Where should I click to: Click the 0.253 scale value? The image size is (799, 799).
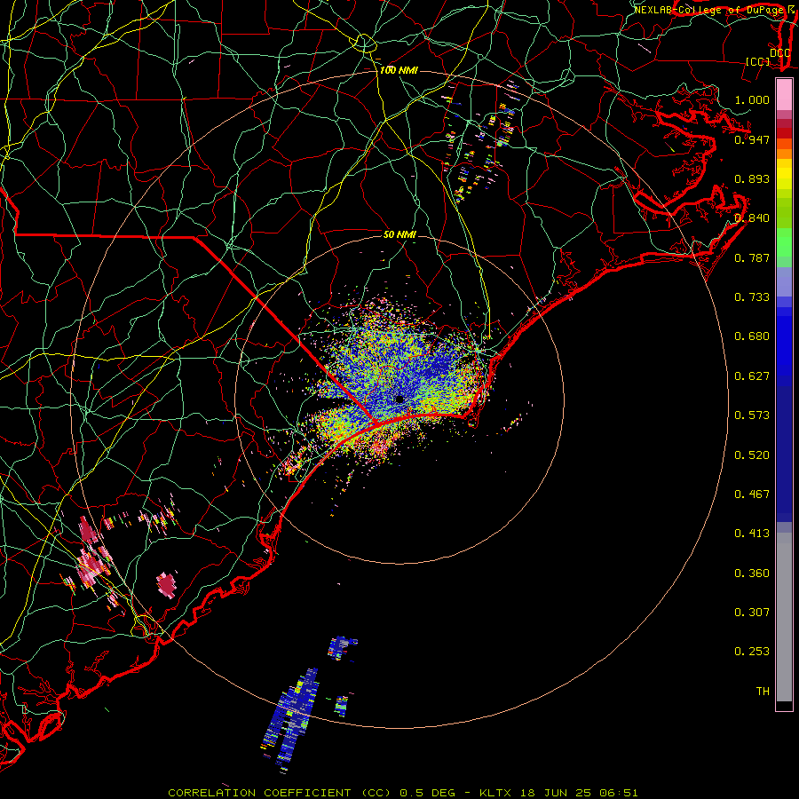(x=752, y=652)
